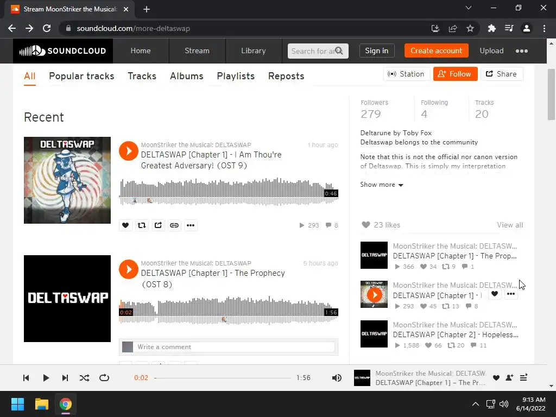Screen dimensions: 556x417
Task: Play The Prophecy (OST 8) track
Action: 128,269
